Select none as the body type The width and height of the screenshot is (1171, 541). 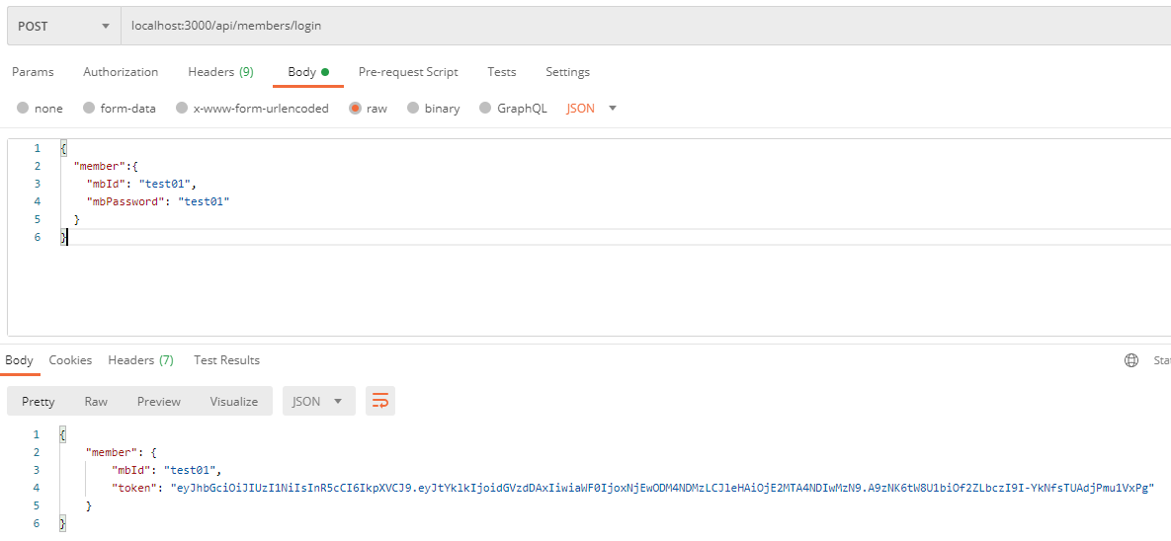click(23, 109)
